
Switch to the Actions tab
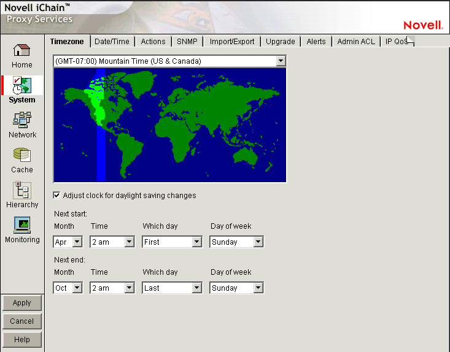pyautogui.click(x=153, y=42)
